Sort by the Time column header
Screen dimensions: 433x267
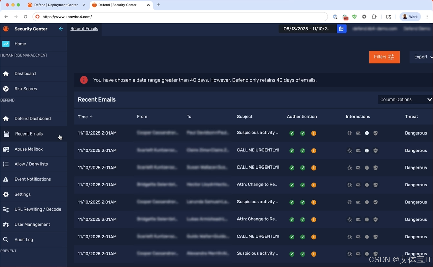[83, 117]
